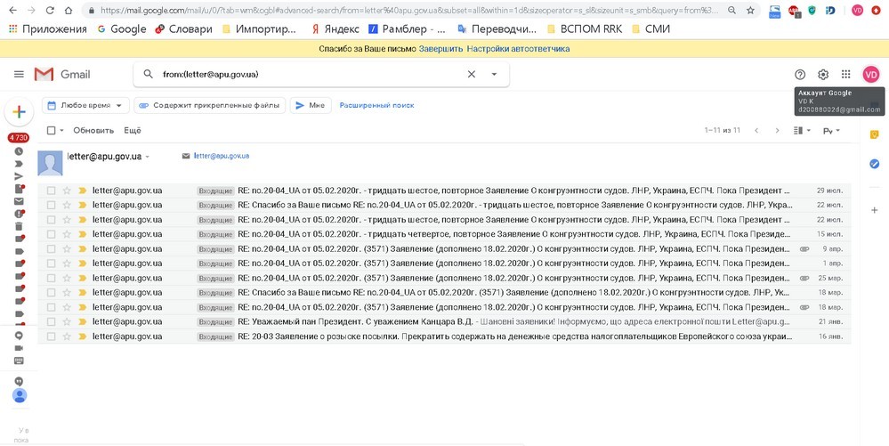Open the Tasks blue icon in side panel
The image size is (889, 446).
tap(874, 164)
